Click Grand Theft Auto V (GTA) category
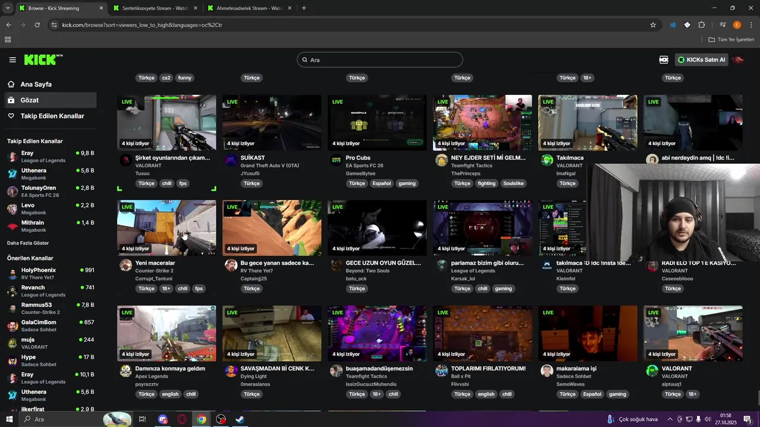 270,165
